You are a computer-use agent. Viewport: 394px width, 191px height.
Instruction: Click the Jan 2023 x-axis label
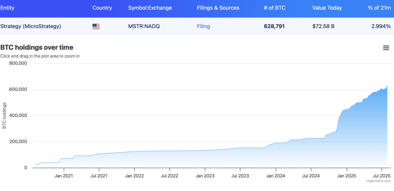pos(205,176)
